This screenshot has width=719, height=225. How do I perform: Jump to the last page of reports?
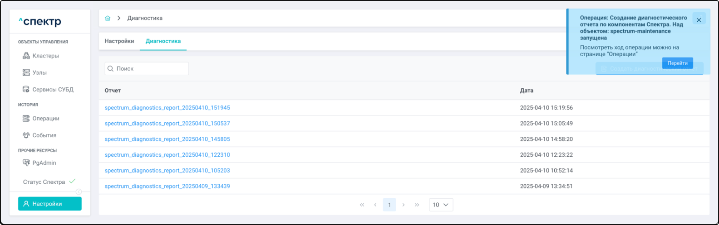click(x=417, y=205)
